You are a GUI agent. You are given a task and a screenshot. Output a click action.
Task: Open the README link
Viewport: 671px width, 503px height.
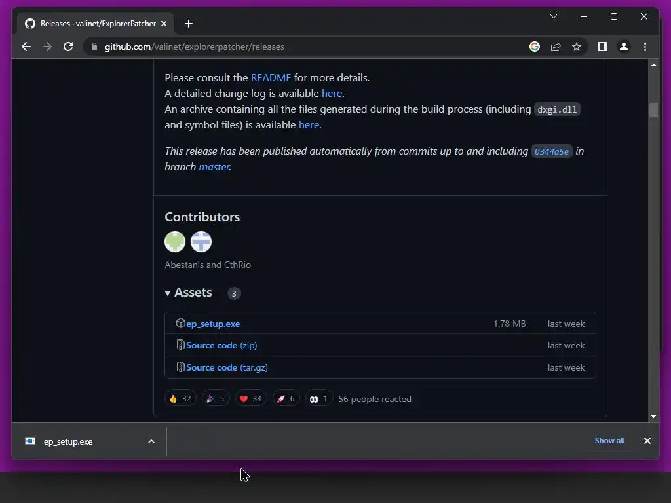pos(271,77)
